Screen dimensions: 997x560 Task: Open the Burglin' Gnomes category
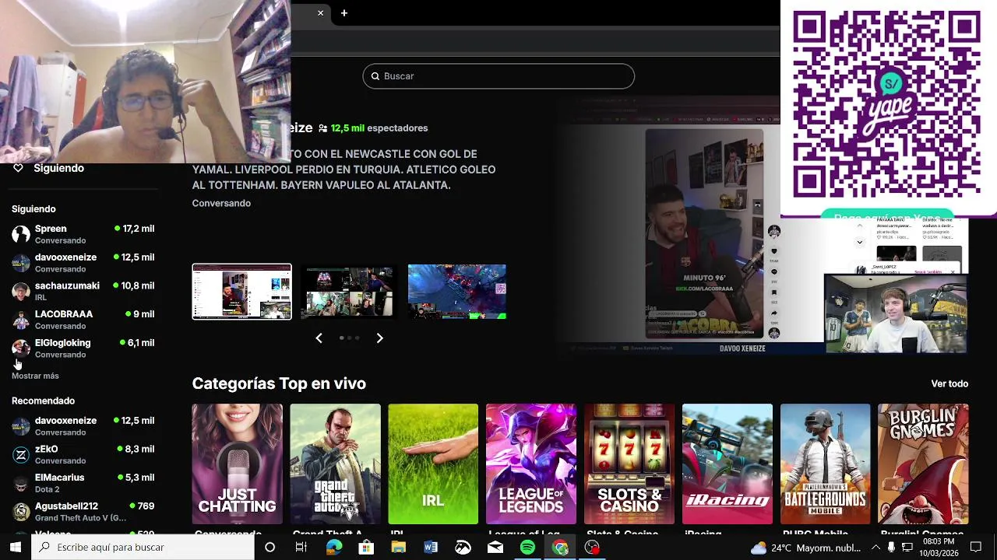tap(923, 464)
